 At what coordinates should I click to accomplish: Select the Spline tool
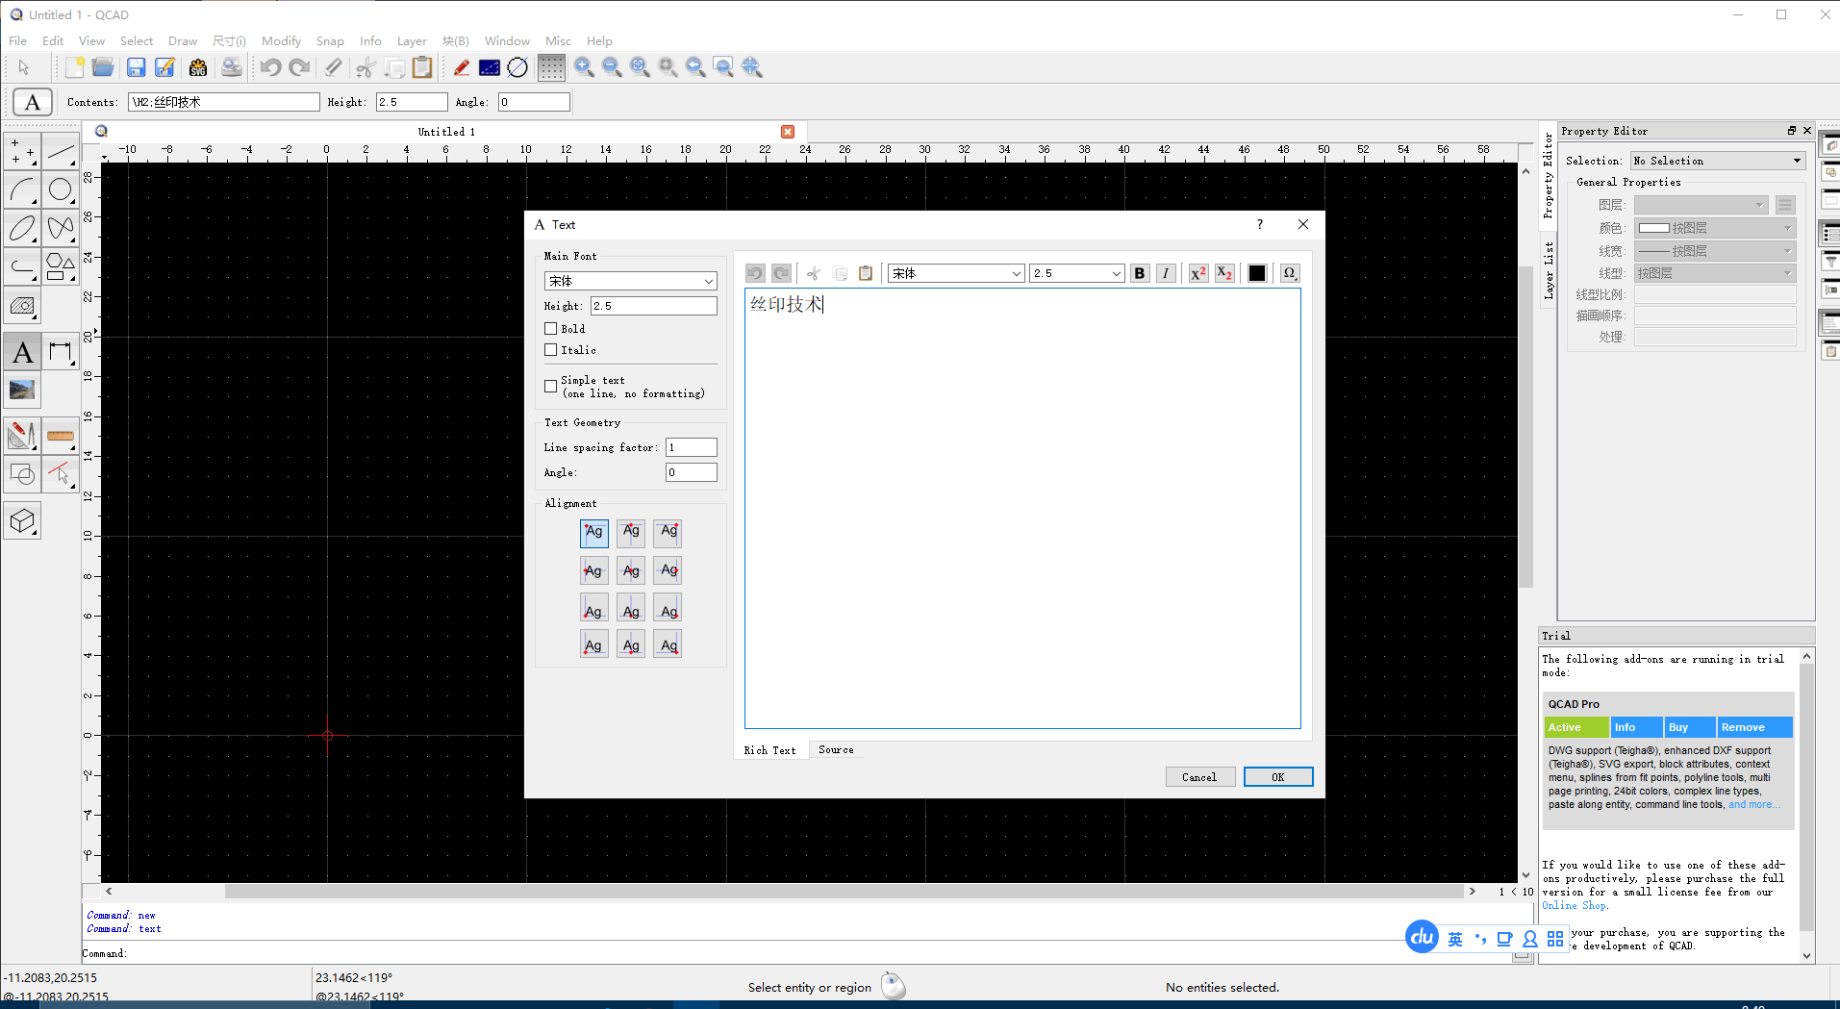click(61, 228)
